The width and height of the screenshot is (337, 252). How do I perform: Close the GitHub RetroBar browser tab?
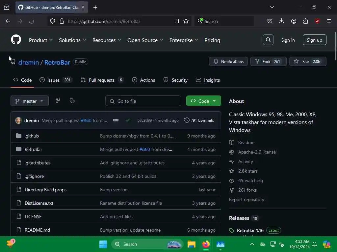point(83,7)
